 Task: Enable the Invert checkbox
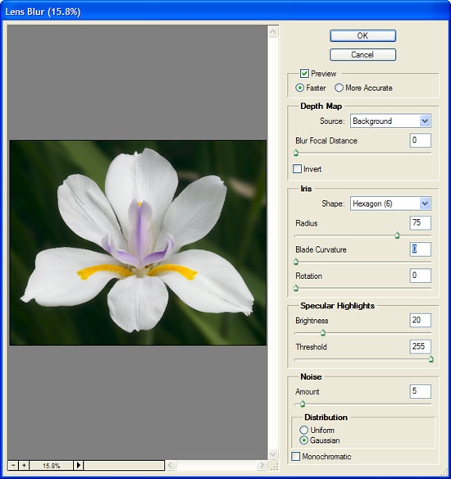coord(297,169)
